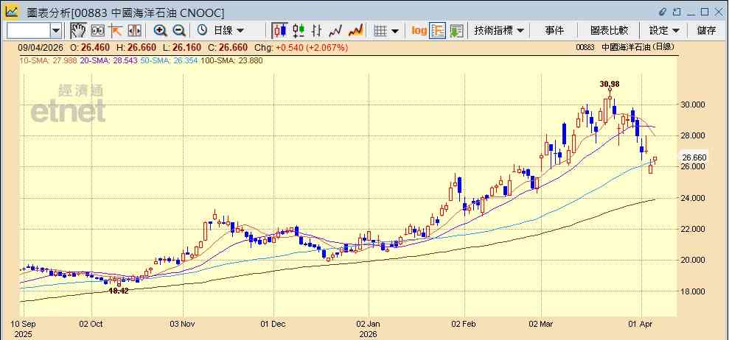Click the paperclip icon in title bar
The height and width of the screenshot is (340, 729).
coord(663,12)
